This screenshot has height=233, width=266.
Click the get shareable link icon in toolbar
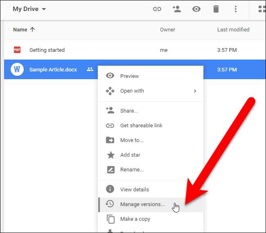point(157,9)
